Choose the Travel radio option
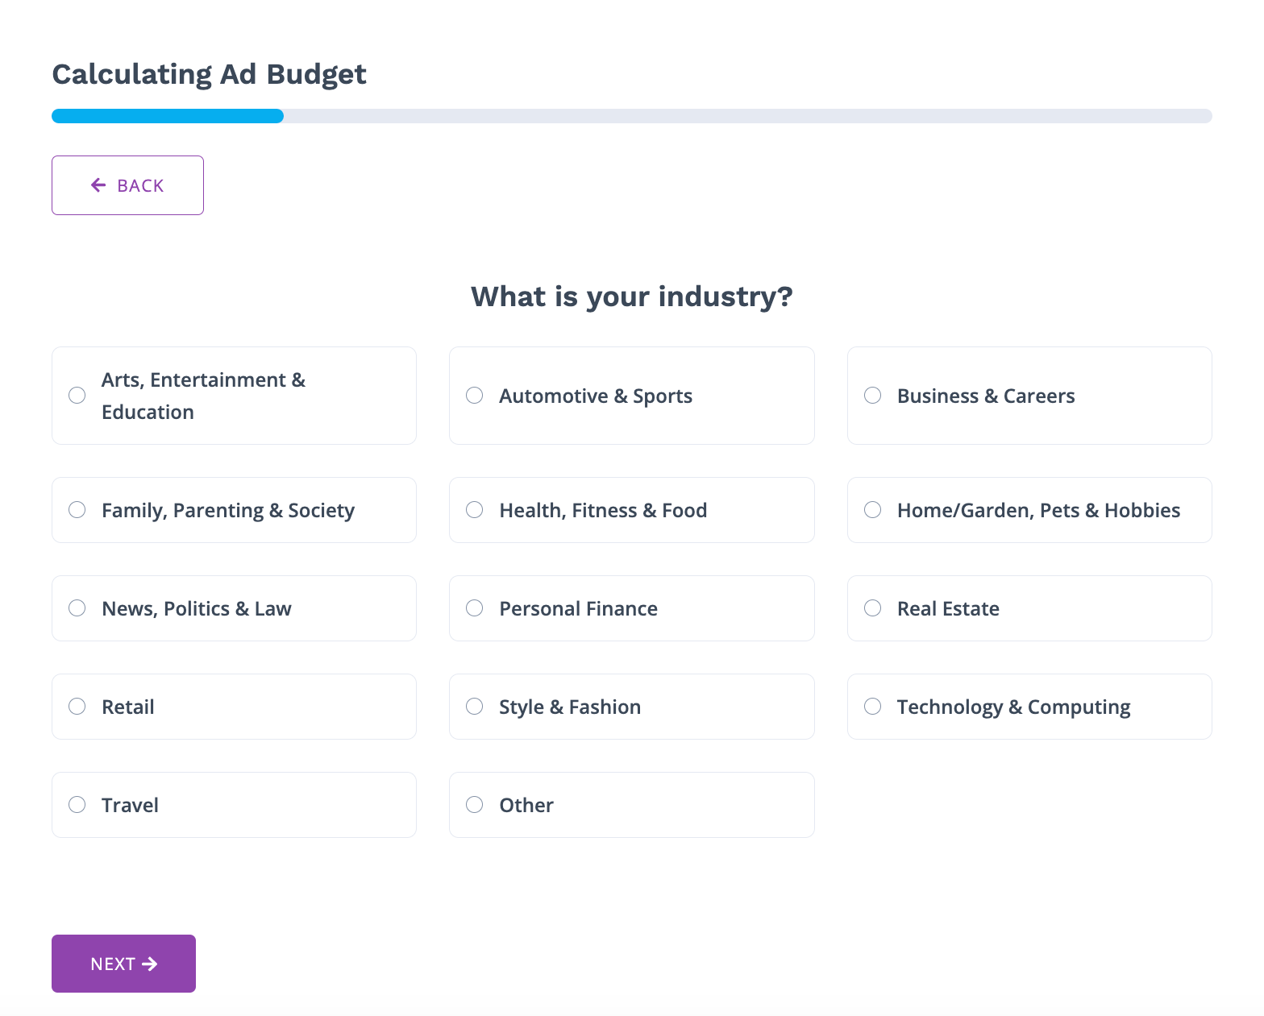This screenshot has width=1264, height=1016. coord(77,805)
